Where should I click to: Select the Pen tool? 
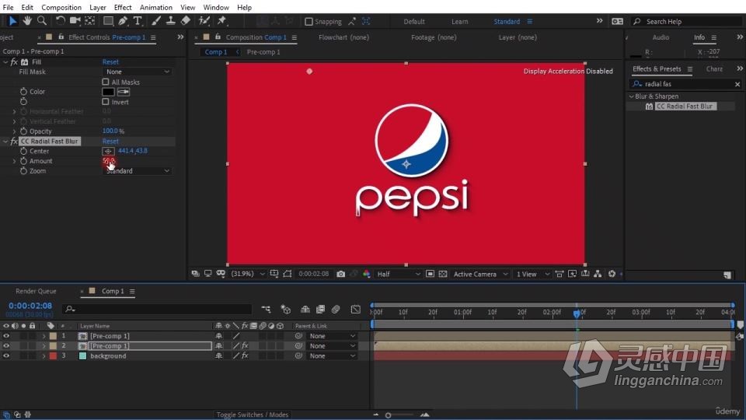click(x=123, y=20)
